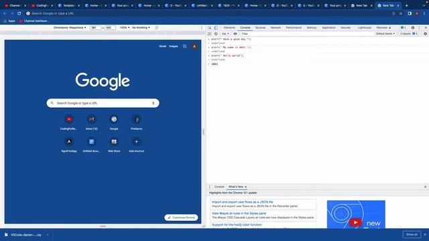Open the Google apps grid icon
The width and height of the screenshot is (429, 241).
(x=185, y=46)
